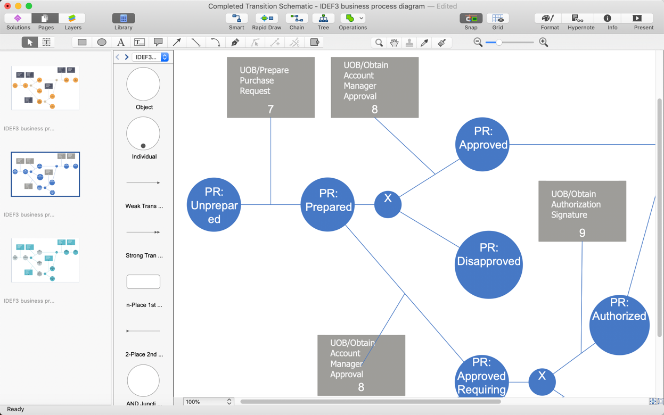Open the Rapid Draw tool
This screenshot has height=415, width=664.
[x=266, y=21]
